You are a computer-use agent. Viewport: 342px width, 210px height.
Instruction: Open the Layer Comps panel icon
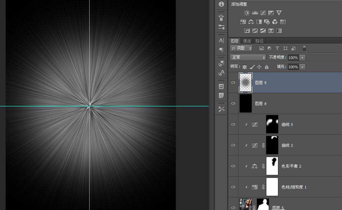[x=221, y=86]
